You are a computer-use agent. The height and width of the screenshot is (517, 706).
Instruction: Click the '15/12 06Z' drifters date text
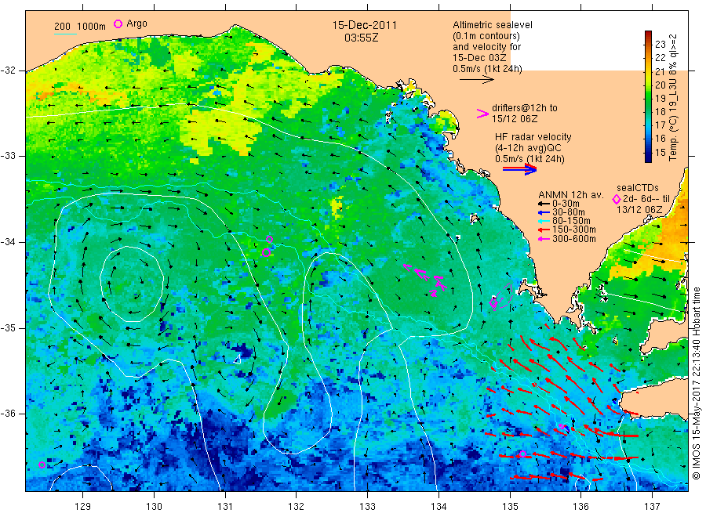tap(515, 119)
